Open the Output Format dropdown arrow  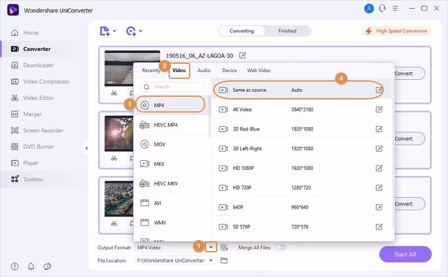coord(211,247)
